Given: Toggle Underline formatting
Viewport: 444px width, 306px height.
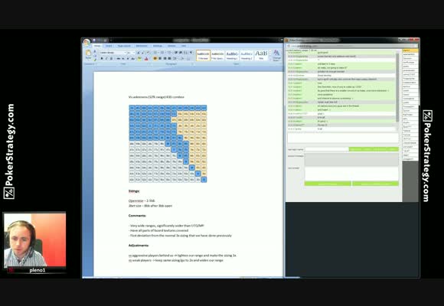Looking at the screenshot, I should click(111, 59).
